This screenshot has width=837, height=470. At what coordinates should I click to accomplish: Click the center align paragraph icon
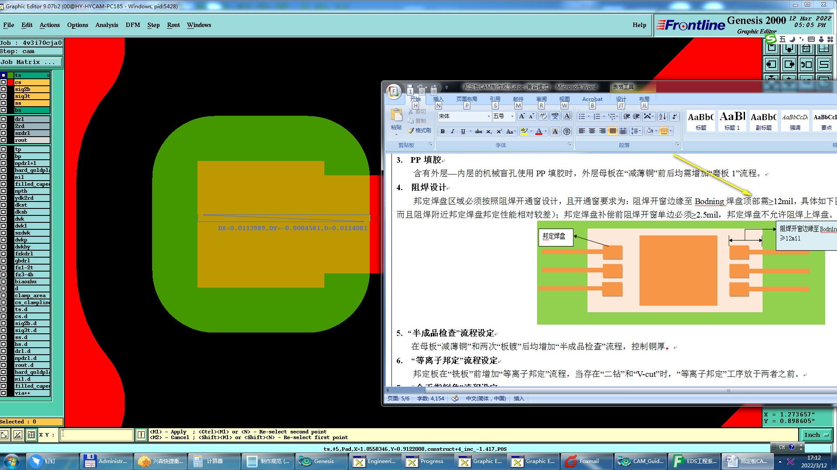pyautogui.click(x=592, y=131)
